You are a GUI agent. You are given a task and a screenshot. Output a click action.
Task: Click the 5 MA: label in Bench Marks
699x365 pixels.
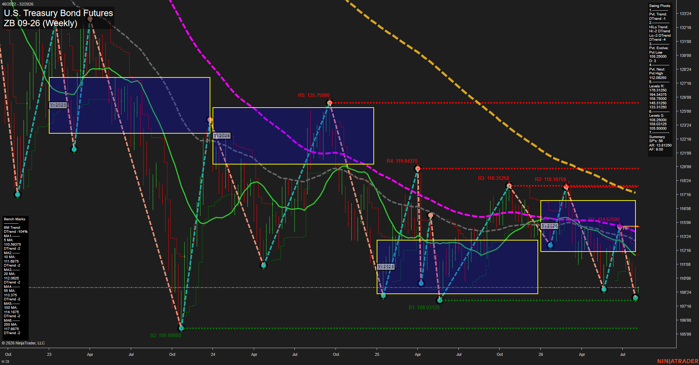click(x=9, y=240)
